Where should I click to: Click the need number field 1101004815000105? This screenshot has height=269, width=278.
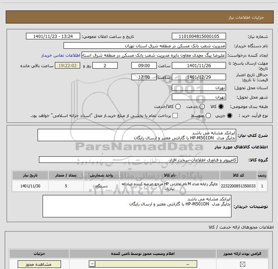point(199,36)
